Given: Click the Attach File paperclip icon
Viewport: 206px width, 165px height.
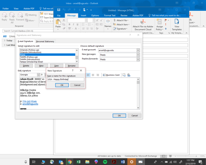Looking at the screenshot, I should coord(114,20).
